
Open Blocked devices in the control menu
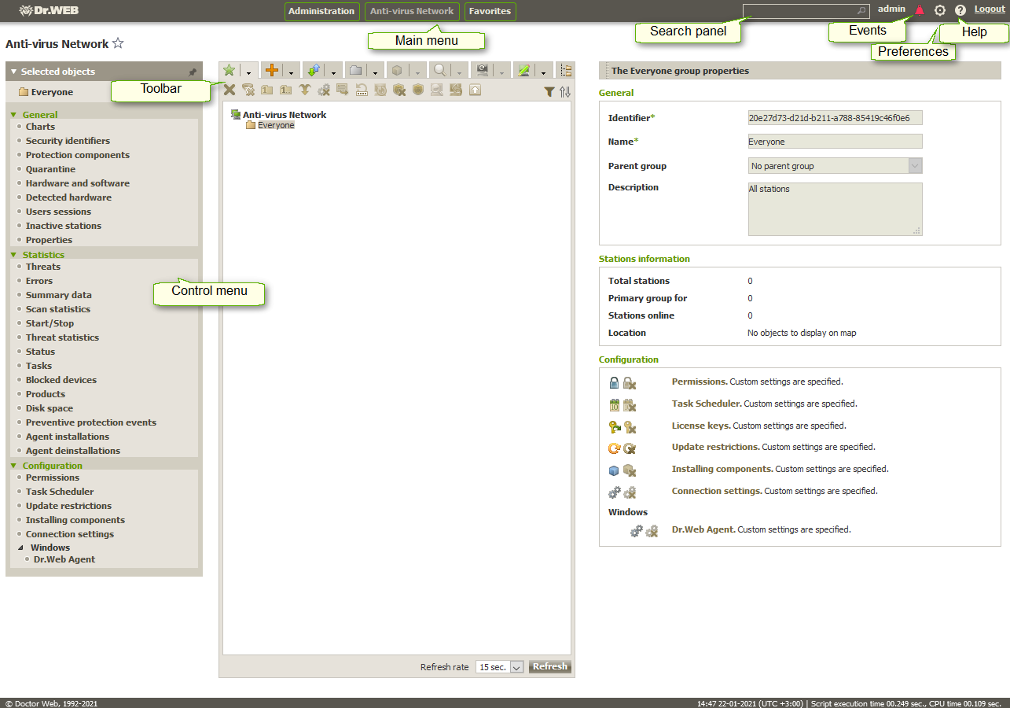(61, 380)
